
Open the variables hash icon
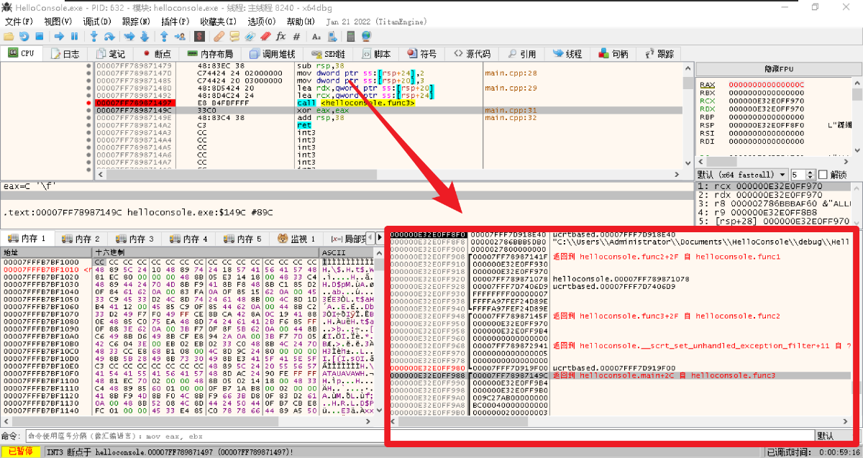tap(296, 36)
